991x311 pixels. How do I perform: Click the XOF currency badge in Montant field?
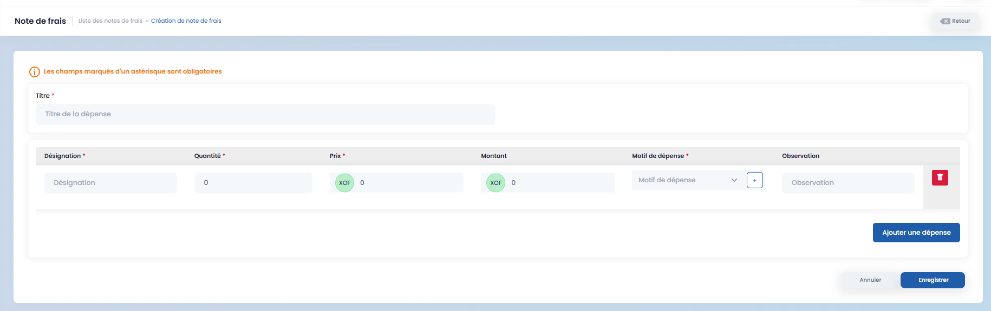click(495, 183)
